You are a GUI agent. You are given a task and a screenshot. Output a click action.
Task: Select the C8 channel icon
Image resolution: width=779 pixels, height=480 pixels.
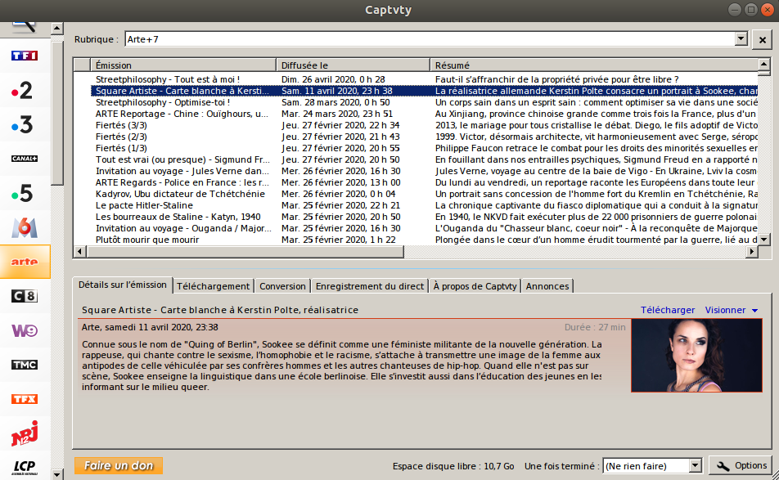pyautogui.click(x=25, y=296)
